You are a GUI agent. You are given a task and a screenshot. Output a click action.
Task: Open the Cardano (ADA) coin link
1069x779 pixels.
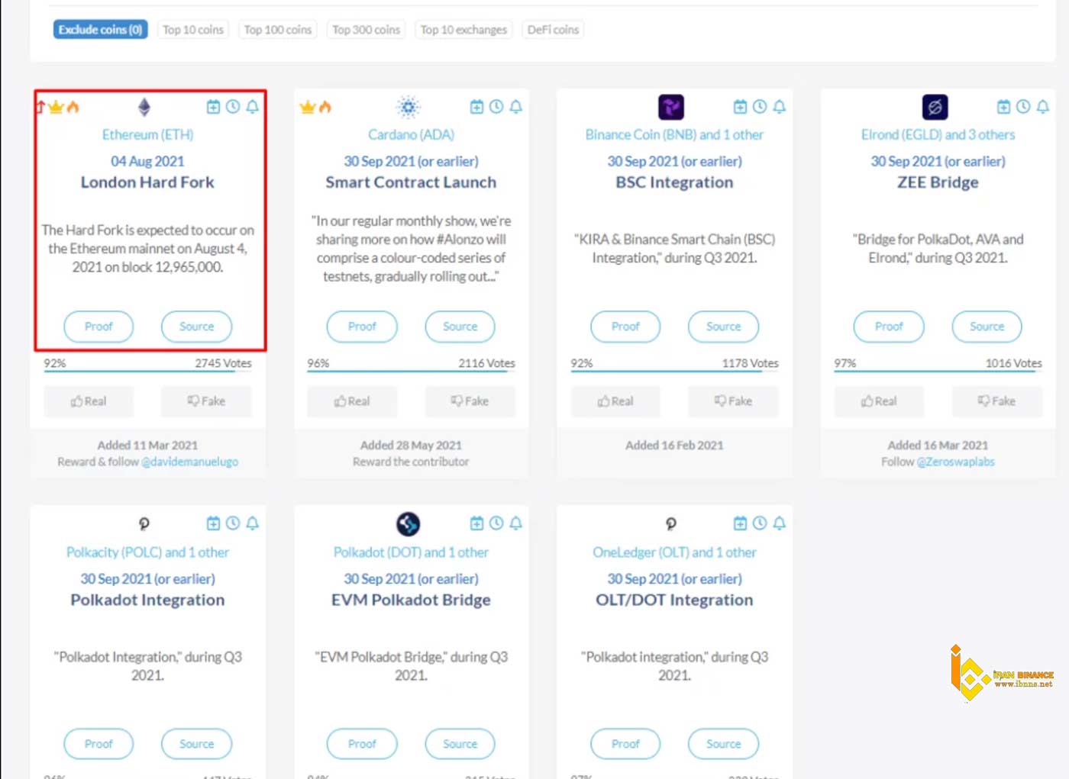tap(411, 135)
